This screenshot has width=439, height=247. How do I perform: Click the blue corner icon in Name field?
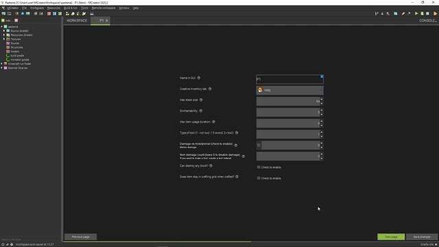(x=322, y=76)
